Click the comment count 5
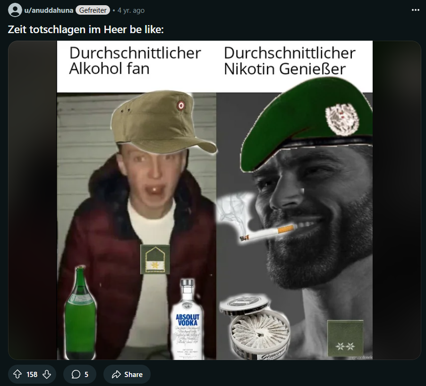The width and height of the screenshot is (426, 386). [x=86, y=375]
